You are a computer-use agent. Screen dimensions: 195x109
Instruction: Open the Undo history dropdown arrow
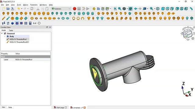[22, 9]
